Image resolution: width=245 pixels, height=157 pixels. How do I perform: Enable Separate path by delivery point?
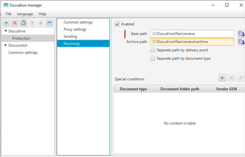point(153,50)
